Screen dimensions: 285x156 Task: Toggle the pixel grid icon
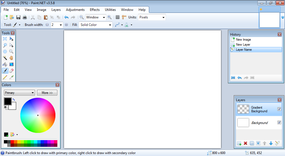(x=118, y=17)
